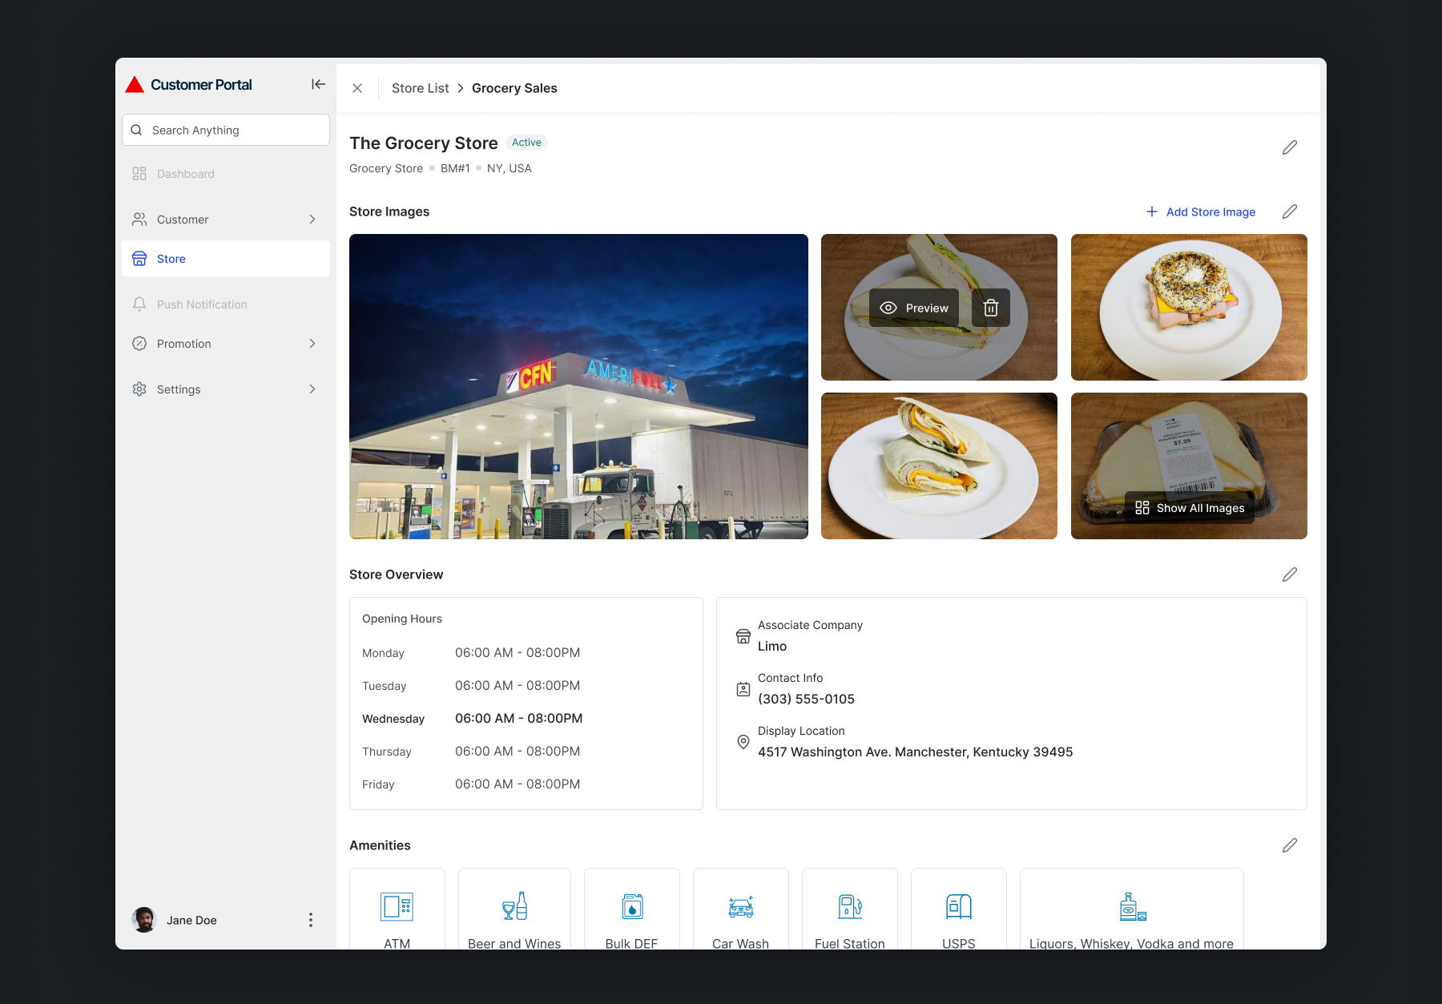Open Jane Doe's more options menu
Screen dimensions: 1442x1004
[311, 920]
